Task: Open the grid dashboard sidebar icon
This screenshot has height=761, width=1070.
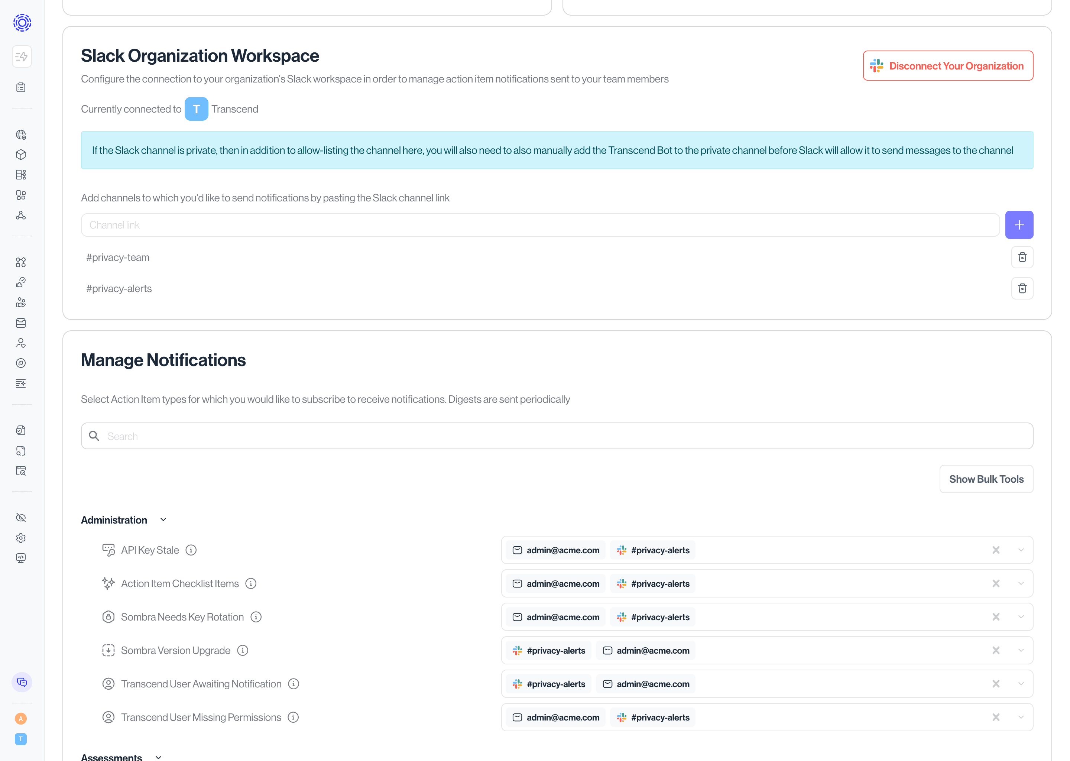Action: tap(21, 175)
